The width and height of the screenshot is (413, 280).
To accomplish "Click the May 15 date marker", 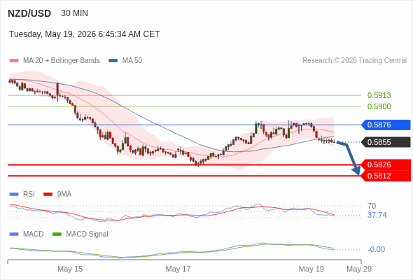I will tap(70, 269).
